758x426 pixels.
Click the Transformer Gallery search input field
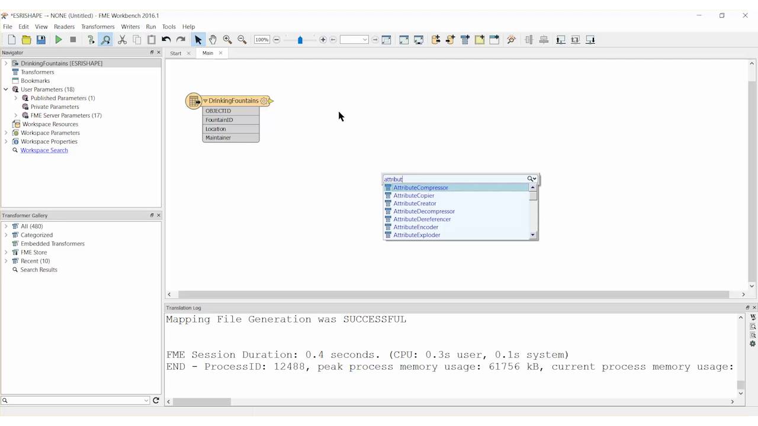click(75, 401)
